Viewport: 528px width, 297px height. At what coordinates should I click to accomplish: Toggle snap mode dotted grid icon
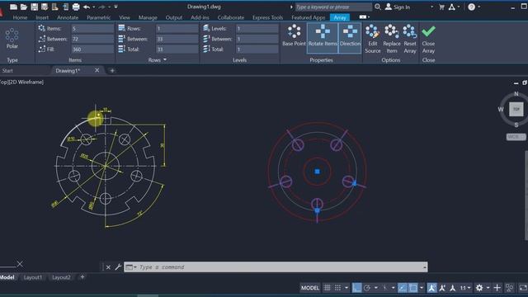[x=337, y=288]
